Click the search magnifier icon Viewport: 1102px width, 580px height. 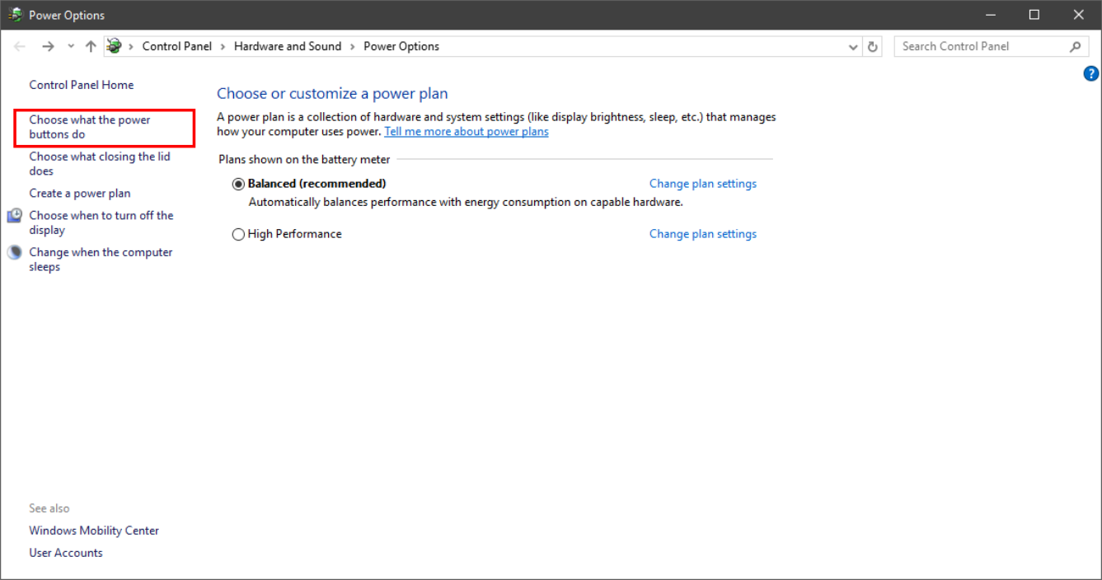click(x=1076, y=47)
